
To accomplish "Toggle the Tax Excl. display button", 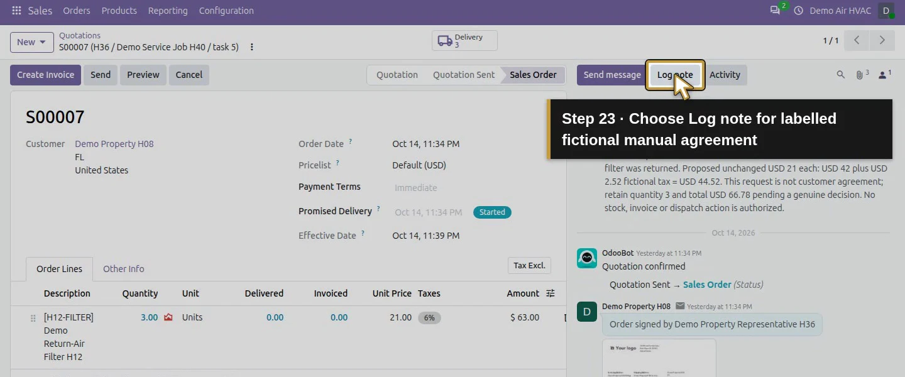I will click(x=529, y=266).
